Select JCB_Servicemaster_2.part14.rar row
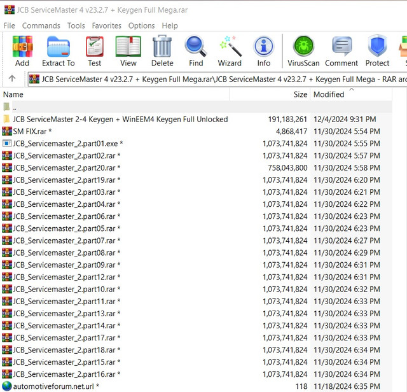 pos(196,325)
